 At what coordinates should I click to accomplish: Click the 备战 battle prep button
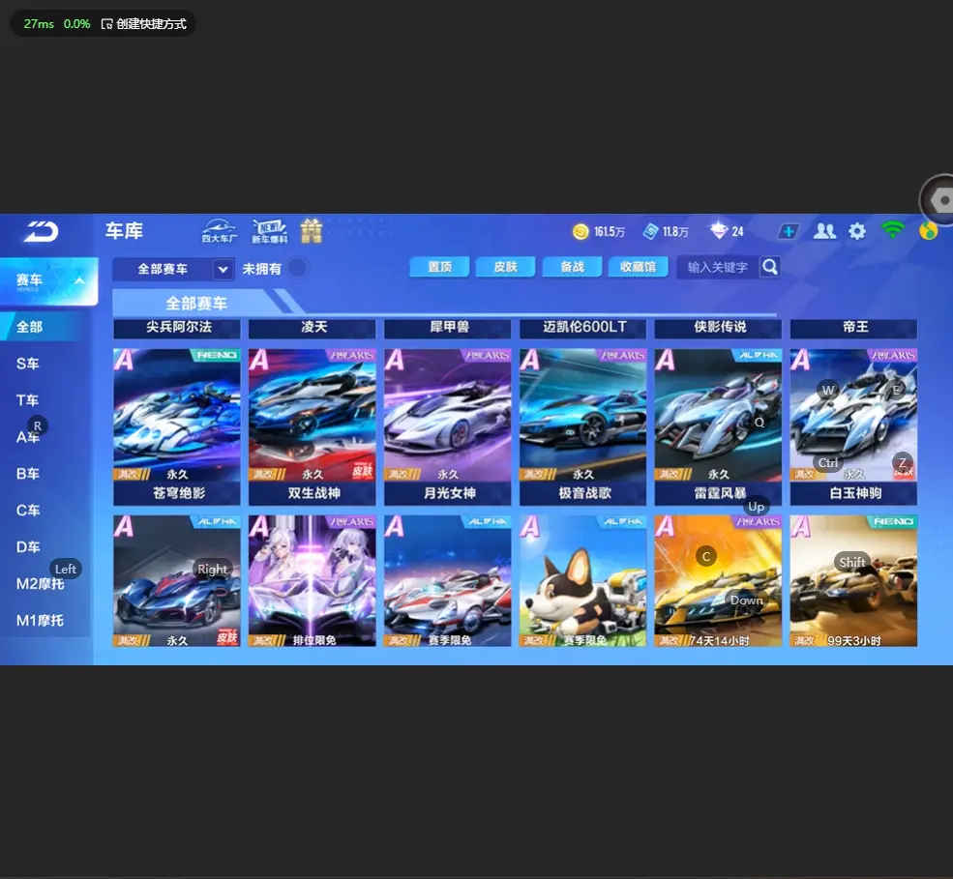(x=572, y=267)
